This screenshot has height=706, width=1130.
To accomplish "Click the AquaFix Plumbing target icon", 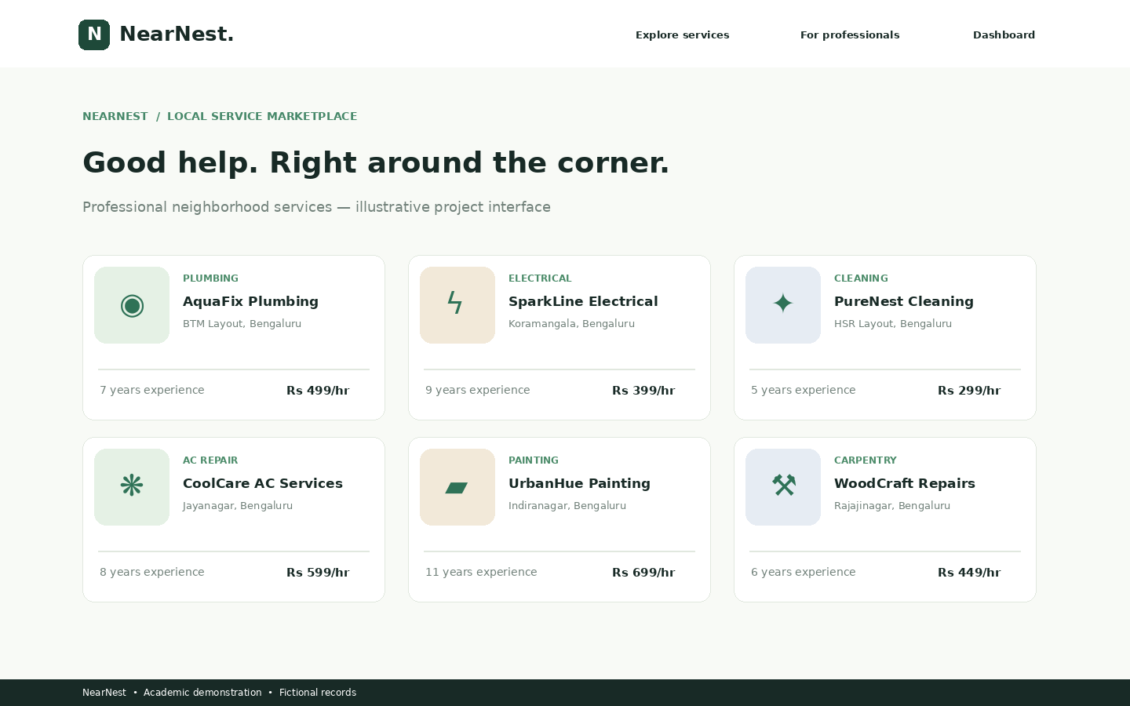I will [x=132, y=305].
